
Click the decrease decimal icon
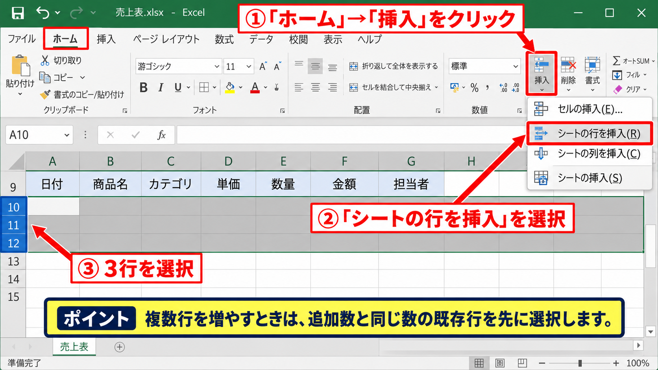(x=516, y=87)
